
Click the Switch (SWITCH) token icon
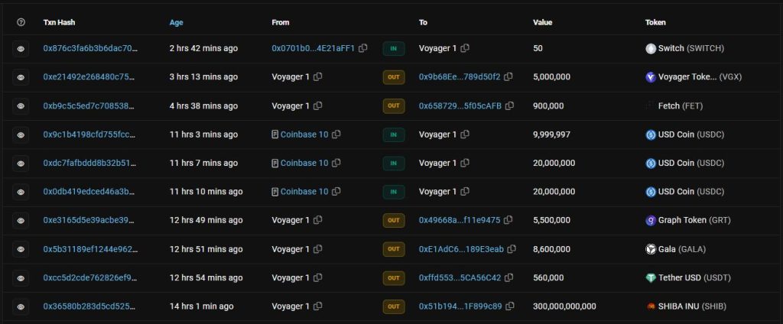[x=651, y=48]
